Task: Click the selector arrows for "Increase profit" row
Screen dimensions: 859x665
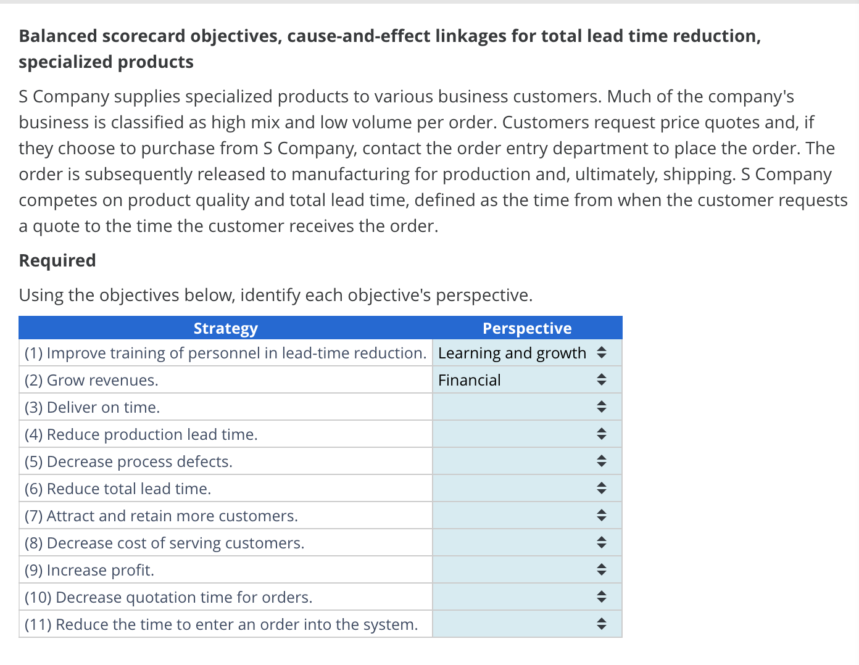Action: (x=601, y=569)
